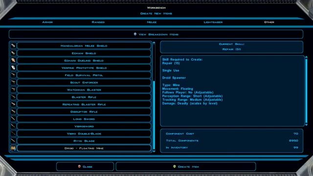Viewport: 313px width, 176px height.
Task: Click the Vibrosword item icon
Action: coord(13,126)
